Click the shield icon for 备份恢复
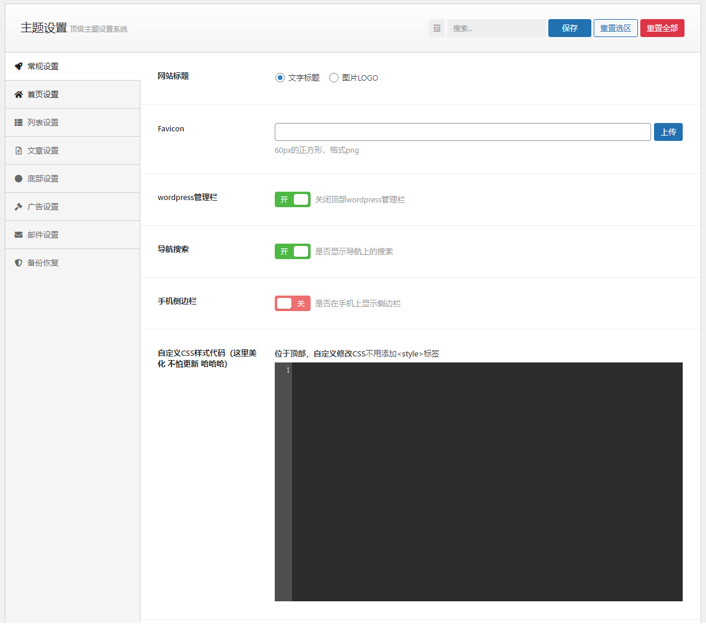Screen dimensions: 706x624 [19, 263]
